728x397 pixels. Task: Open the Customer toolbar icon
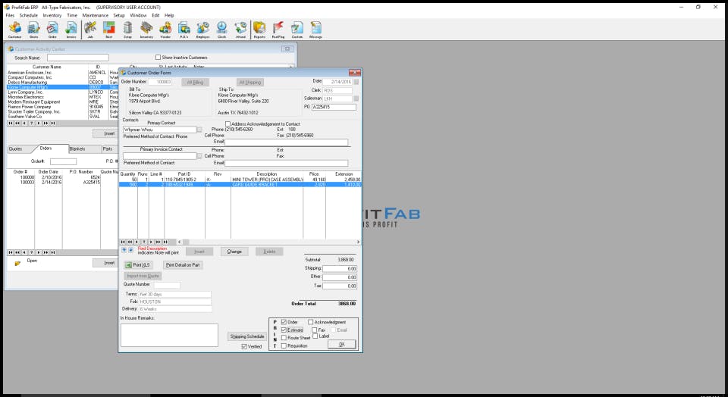[15, 30]
